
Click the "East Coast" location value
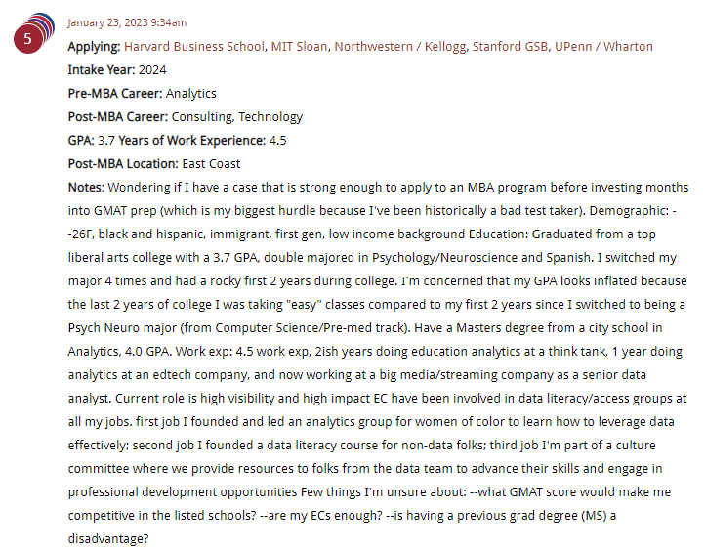211,164
